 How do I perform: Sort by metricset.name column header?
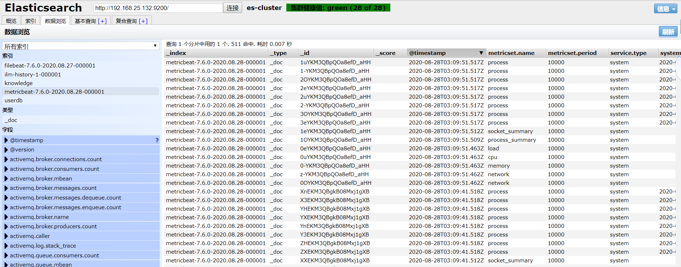[x=516, y=53]
